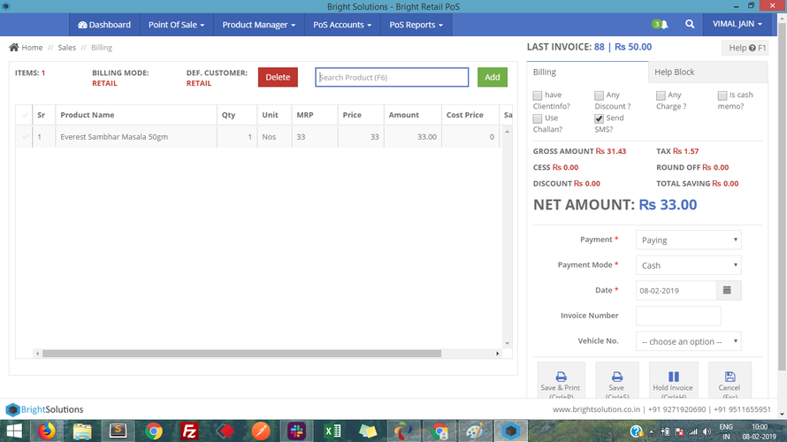This screenshot has width=787, height=442.
Task: Click the search magnifier icon in navbar
Action: (690, 24)
